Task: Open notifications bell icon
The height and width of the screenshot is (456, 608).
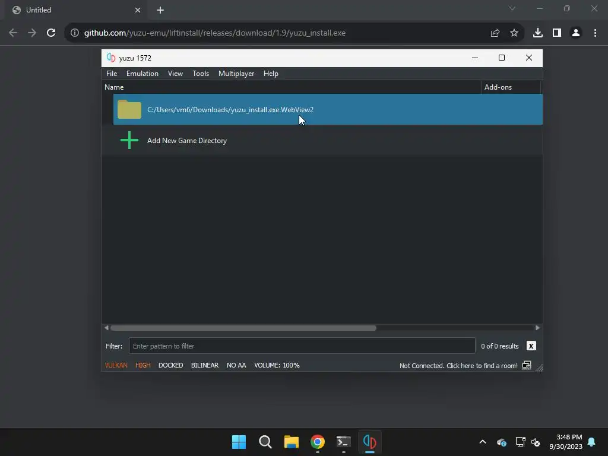Action: (592, 442)
